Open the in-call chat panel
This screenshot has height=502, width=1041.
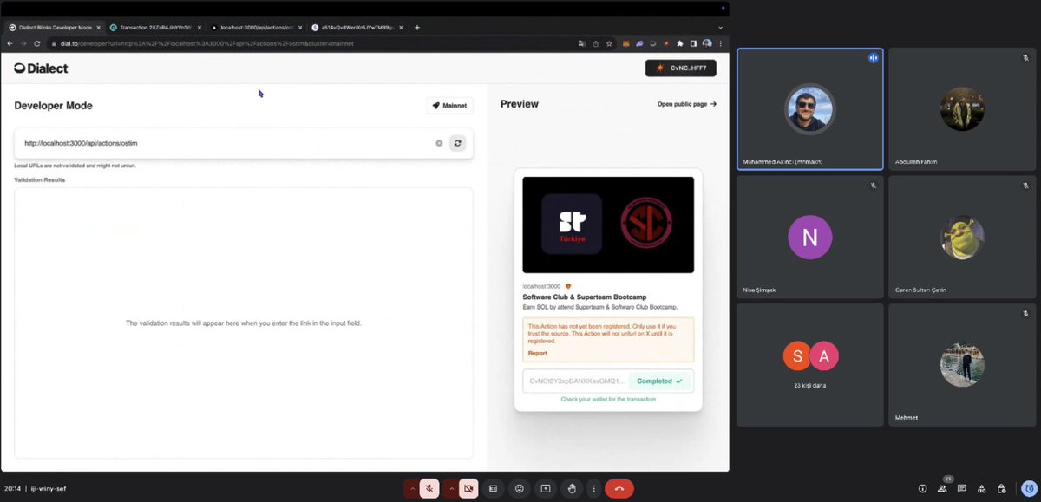pyautogui.click(x=962, y=488)
